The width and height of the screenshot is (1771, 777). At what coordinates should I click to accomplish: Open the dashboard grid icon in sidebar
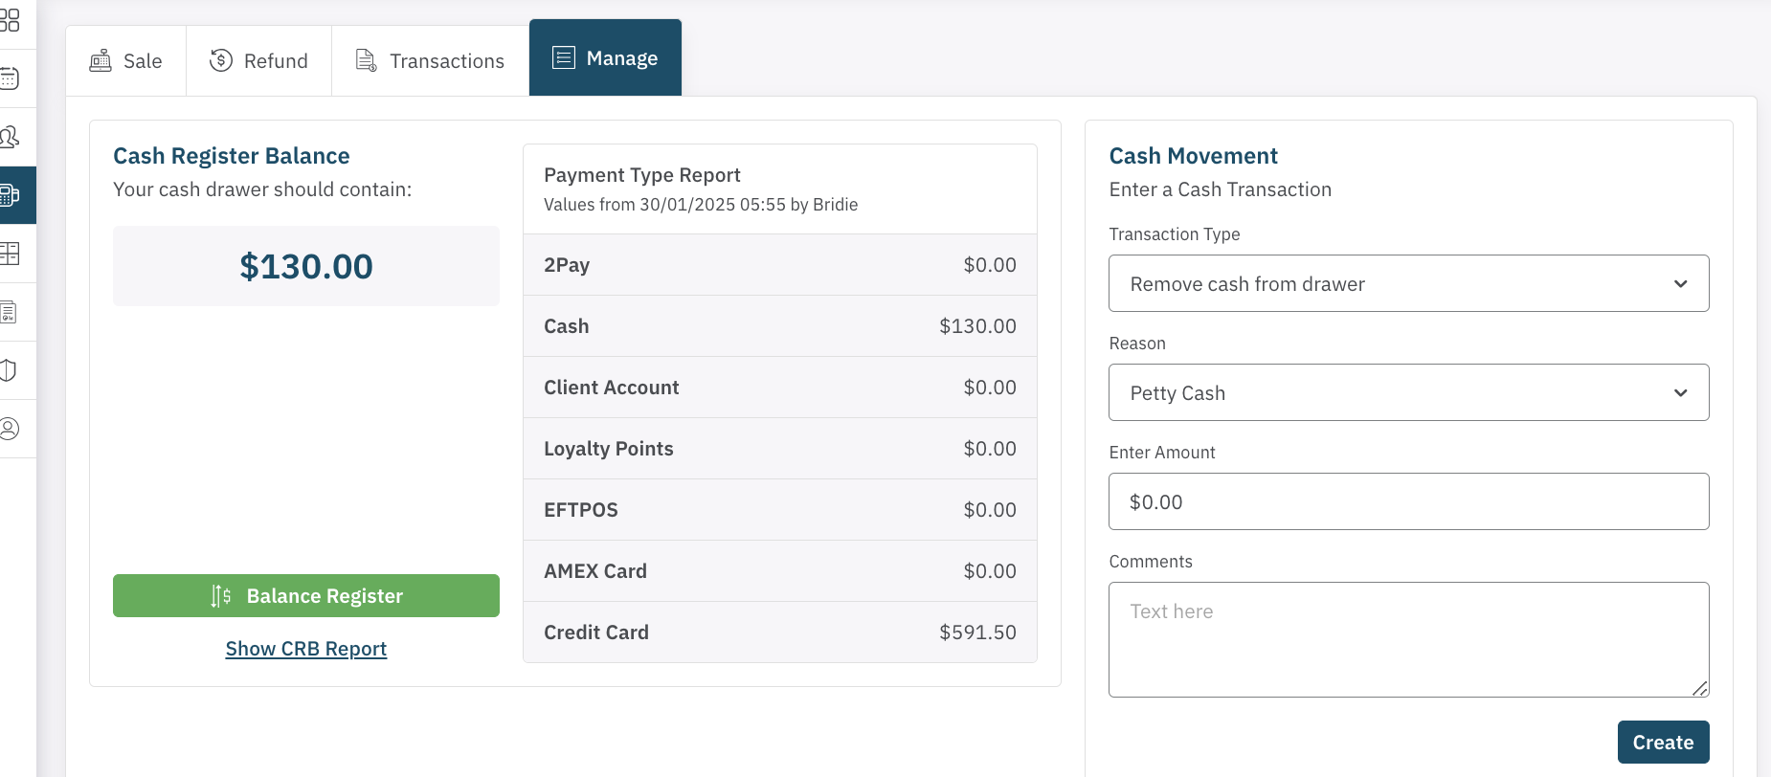(10, 20)
